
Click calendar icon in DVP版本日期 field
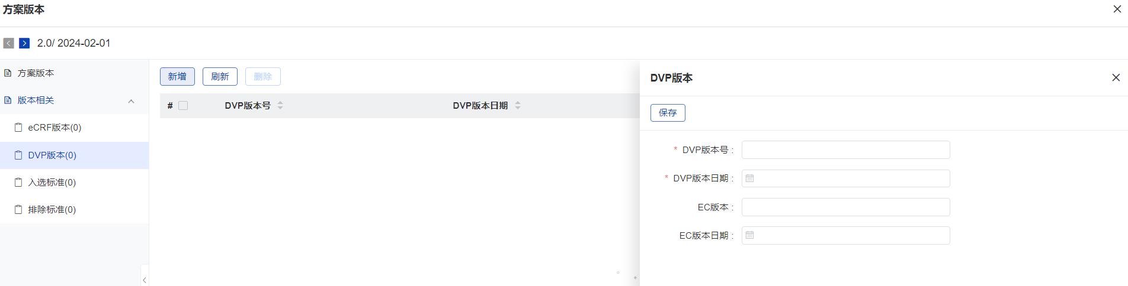point(749,178)
